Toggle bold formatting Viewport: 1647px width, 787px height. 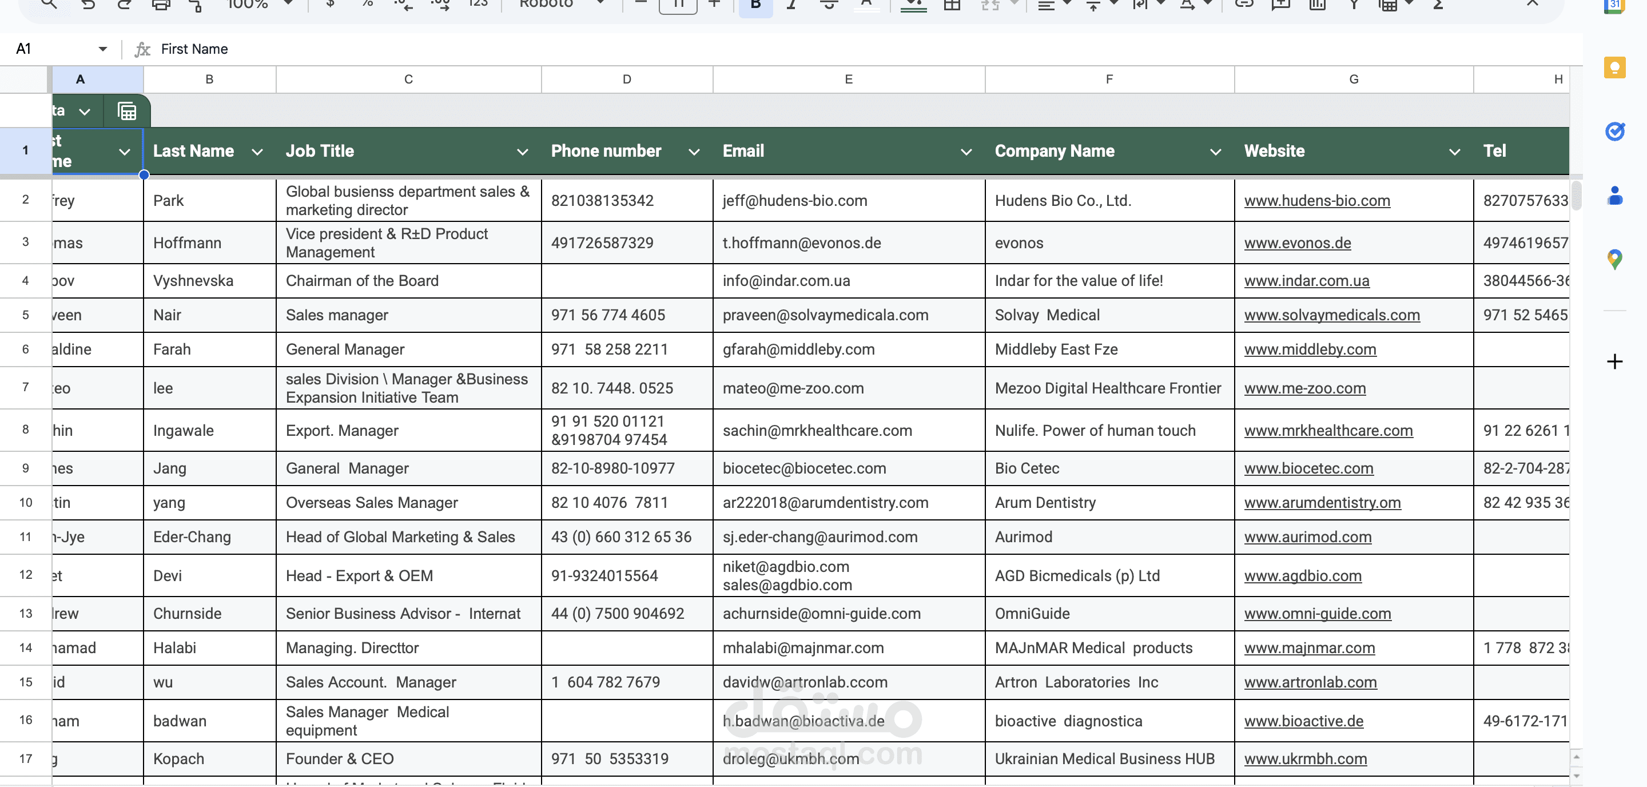(755, 4)
